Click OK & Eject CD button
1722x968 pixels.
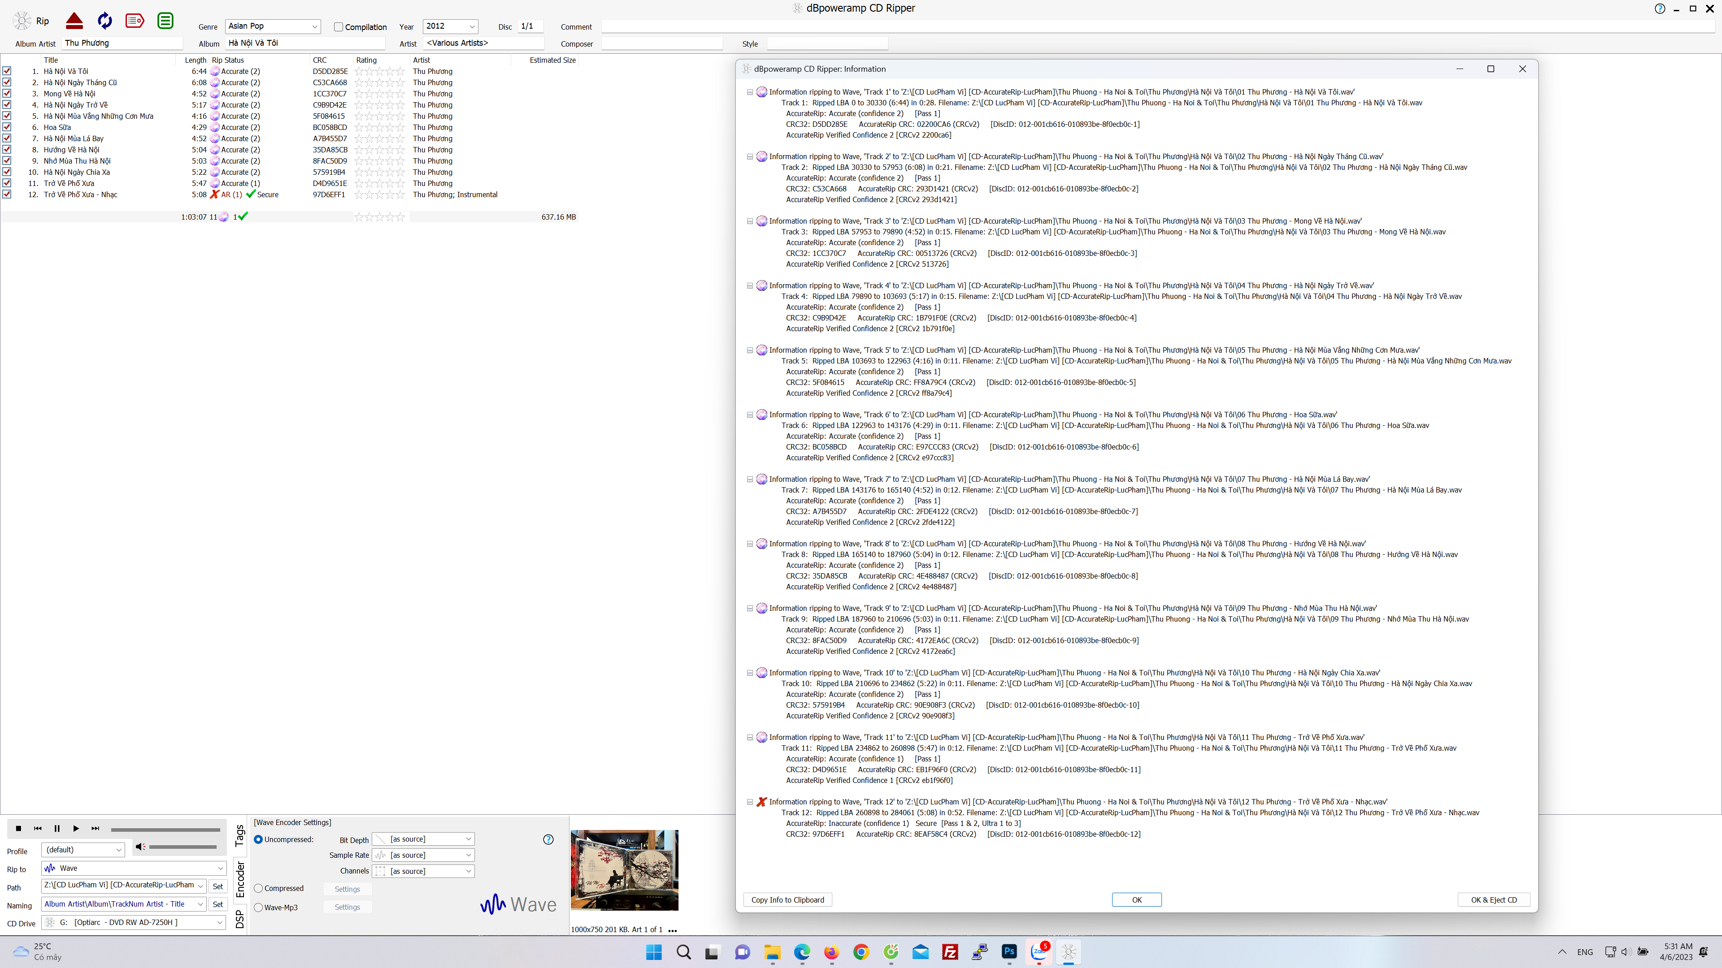coord(1493,900)
